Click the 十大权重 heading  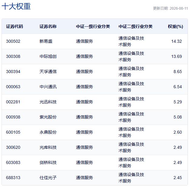point(16,6)
